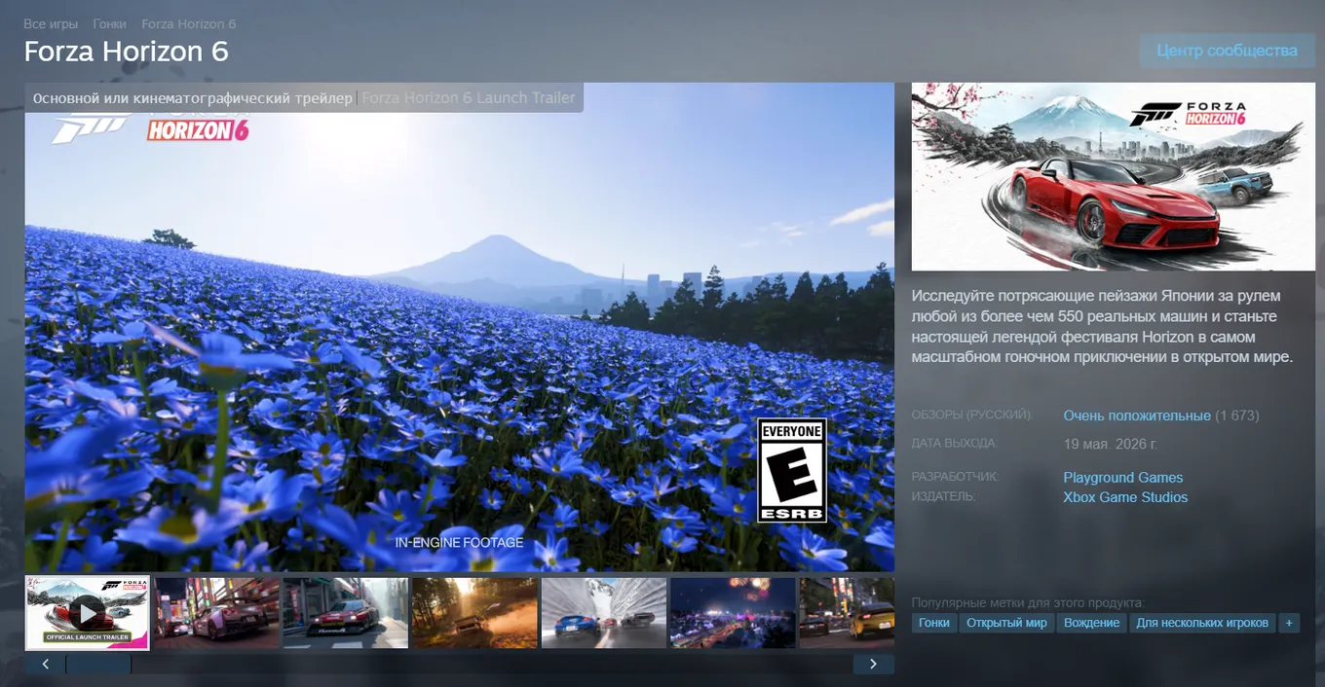This screenshot has height=687, width=1325.
Task: Click the 'Forza Horizon 6 Launch Trailer' caption
Action: click(469, 98)
